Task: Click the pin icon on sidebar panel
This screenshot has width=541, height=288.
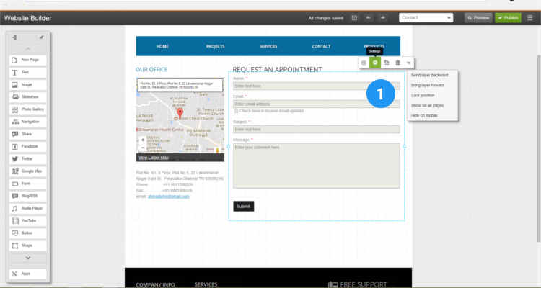Action: click(x=41, y=37)
